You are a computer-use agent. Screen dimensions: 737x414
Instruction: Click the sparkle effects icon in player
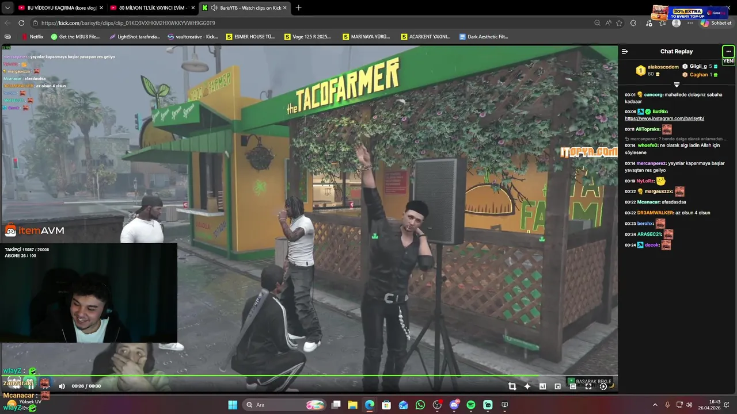527,386
